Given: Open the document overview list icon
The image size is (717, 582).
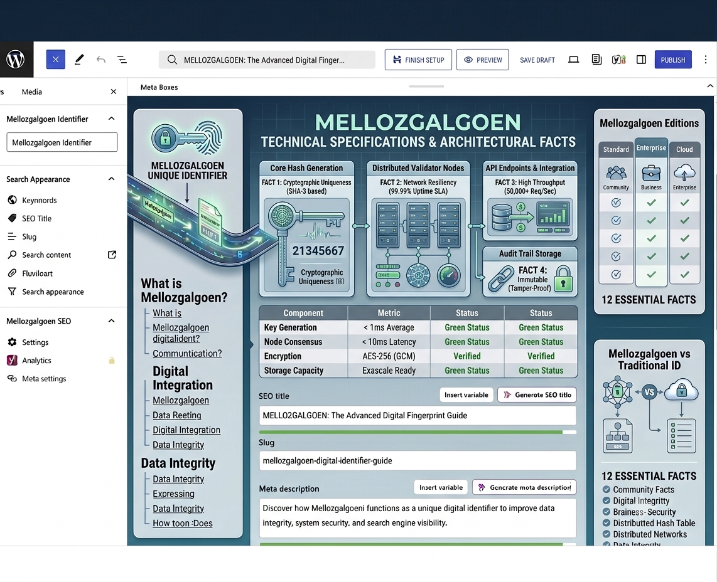Looking at the screenshot, I should pyautogui.click(x=122, y=60).
